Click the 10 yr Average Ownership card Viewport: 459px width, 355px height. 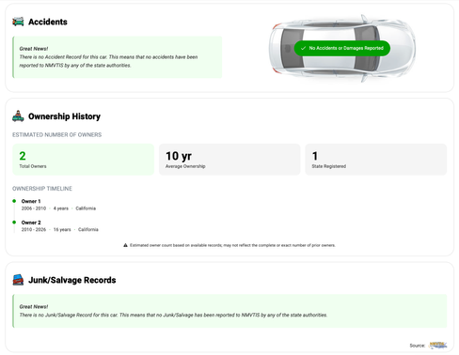(x=229, y=160)
